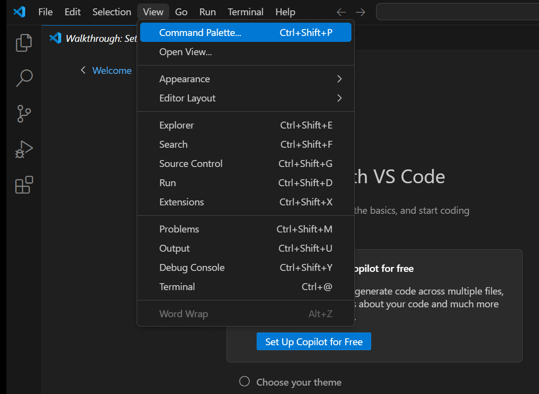Select Debug Console from the View menu
This screenshot has height=394, width=539.
coord(192,267)
